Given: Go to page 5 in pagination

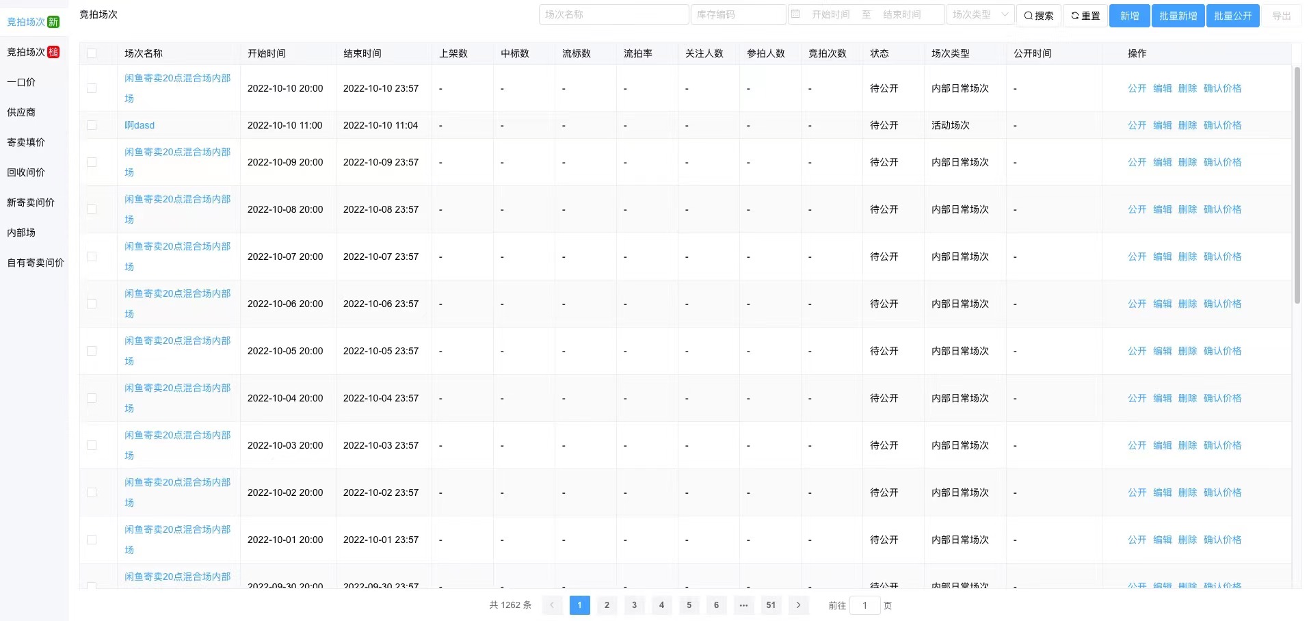Looking at the screenshot, I should point(689,605).
